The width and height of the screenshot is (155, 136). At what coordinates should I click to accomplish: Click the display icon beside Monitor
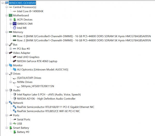click(x=11, y=65)
